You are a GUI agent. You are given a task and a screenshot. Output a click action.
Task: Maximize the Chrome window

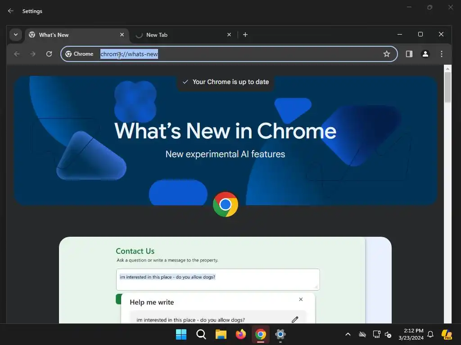(x=420, y=34)
